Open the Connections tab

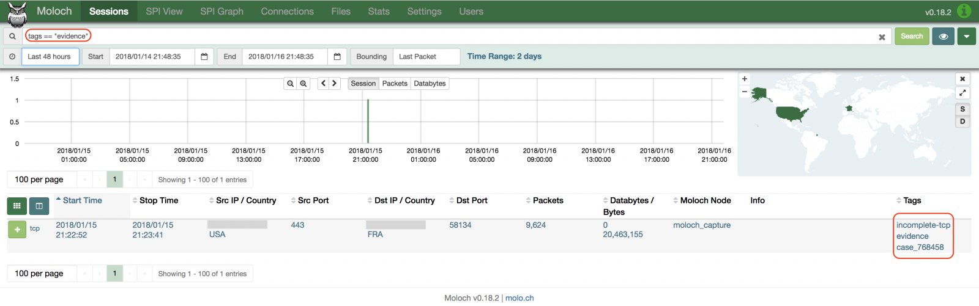(x=287, y=11)
